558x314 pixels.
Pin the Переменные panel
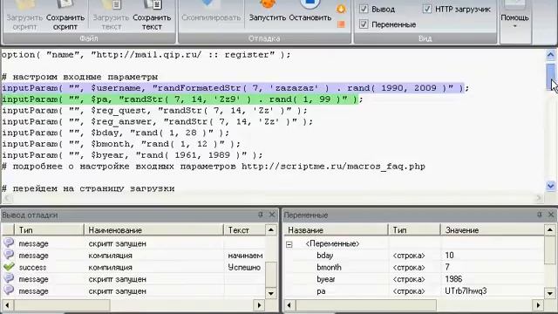(540, 215)
